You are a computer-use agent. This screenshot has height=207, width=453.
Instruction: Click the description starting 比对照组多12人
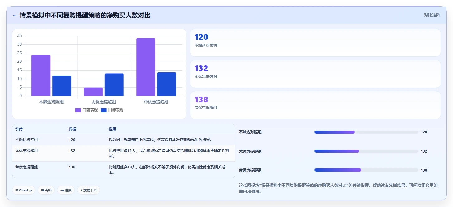pyautogui.click(x=169, y=153)
